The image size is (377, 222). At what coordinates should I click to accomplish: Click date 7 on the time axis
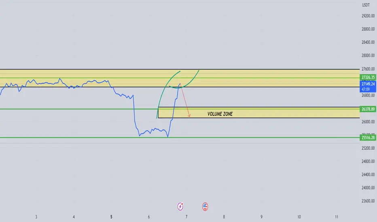(186, 217)
